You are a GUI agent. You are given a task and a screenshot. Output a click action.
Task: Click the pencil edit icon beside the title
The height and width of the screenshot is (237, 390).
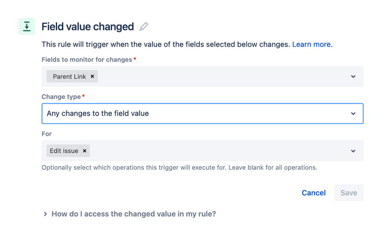point(144,27)
